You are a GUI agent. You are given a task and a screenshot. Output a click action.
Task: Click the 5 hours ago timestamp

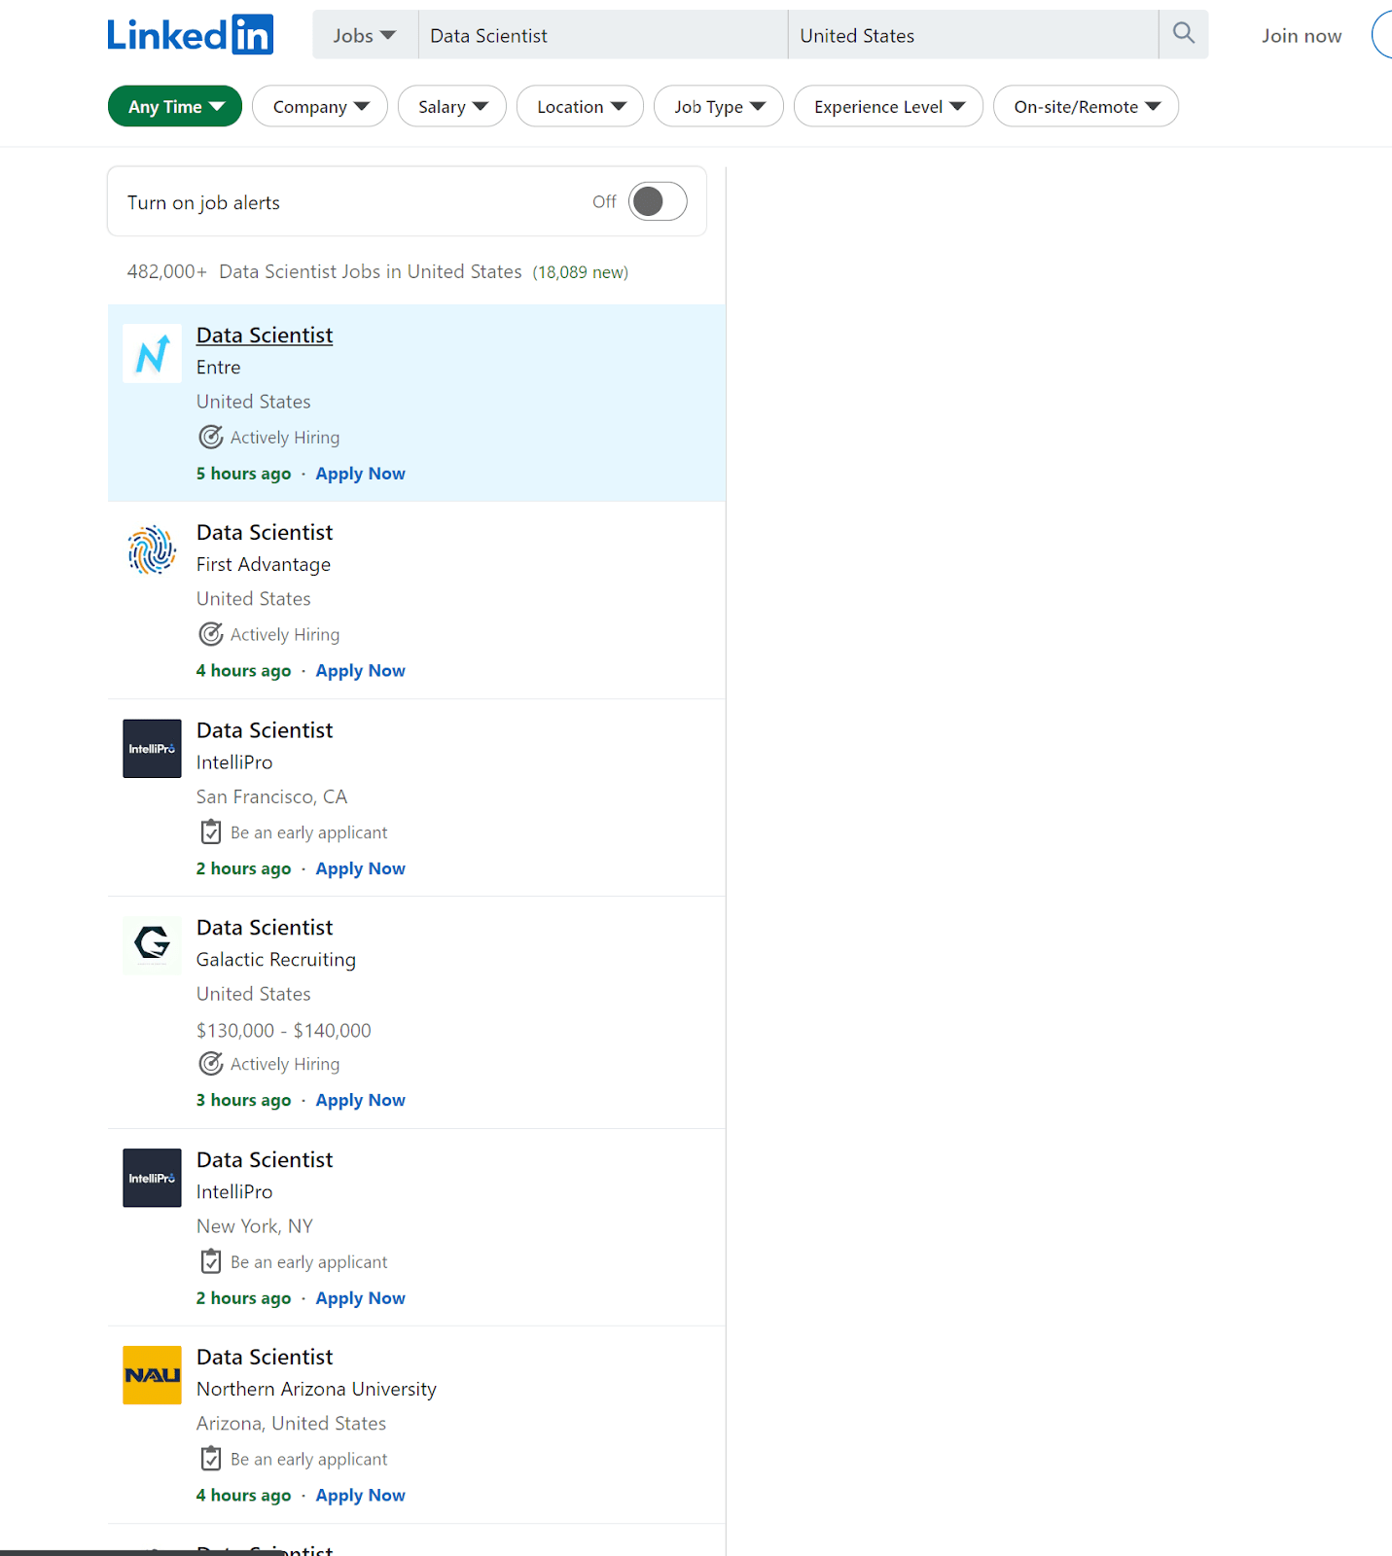click(243, 474)
